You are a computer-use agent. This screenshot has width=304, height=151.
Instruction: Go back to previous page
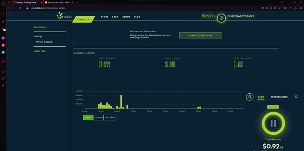pyautogui.click(x=9, y=8)
